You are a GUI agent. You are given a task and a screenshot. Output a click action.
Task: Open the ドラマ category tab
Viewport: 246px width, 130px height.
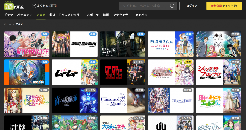[x=9, y=15]
